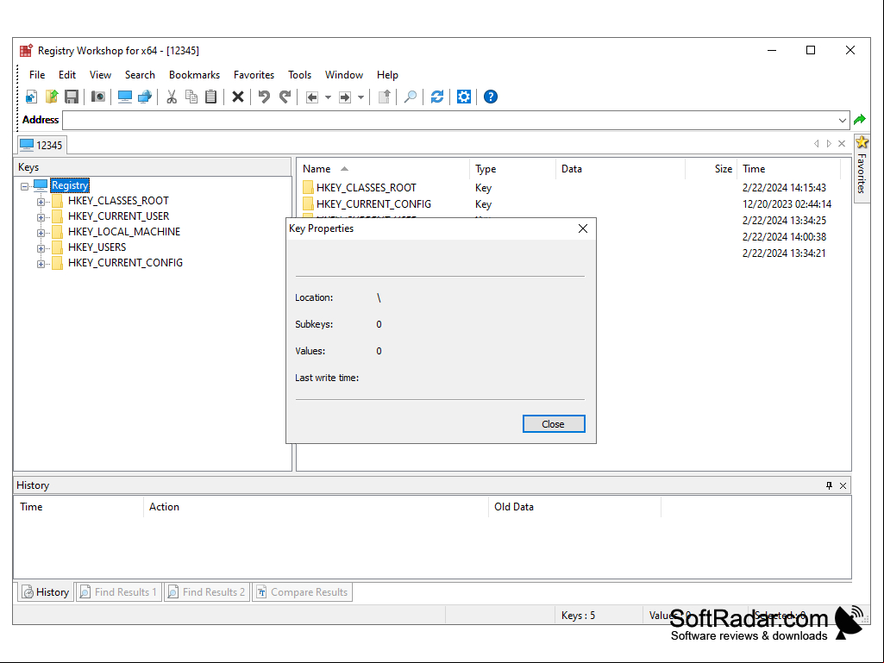Switch to the Find Results 2 tab
This screenshot has height=663, width=884.
tap(207, 592)
